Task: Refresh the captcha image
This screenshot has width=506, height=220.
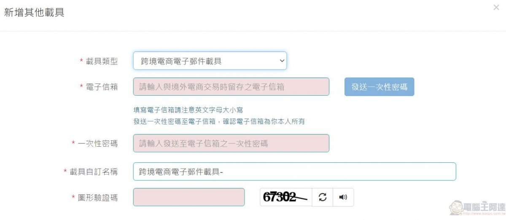Action: point(323,197)
